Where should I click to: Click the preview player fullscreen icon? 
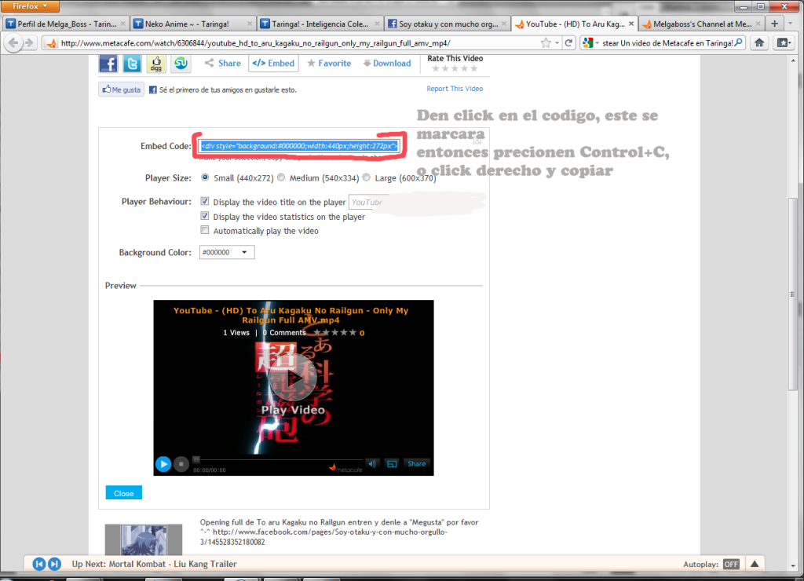point(392,463)
